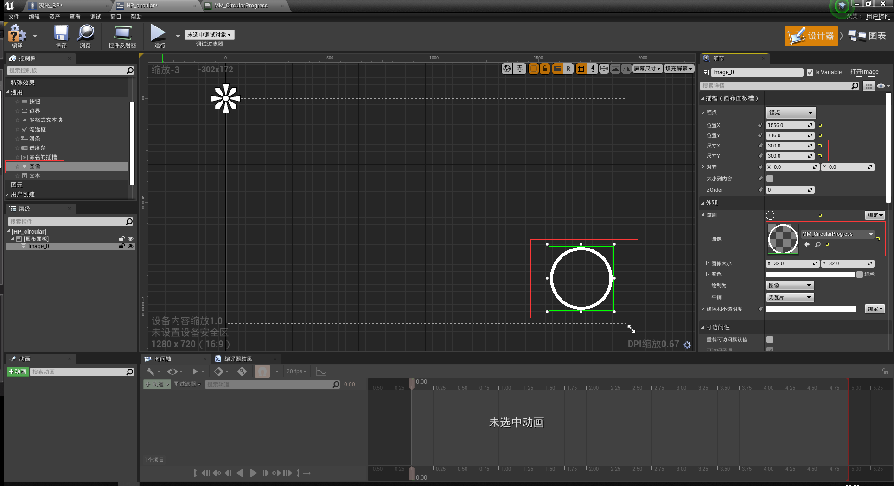Open the 文件 menu
894x486 pixels.
[14, 17]
